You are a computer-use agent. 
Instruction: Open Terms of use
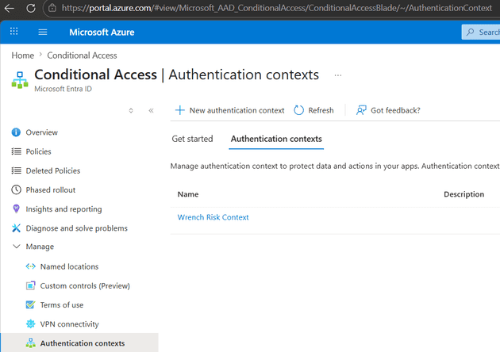(62, 305)
